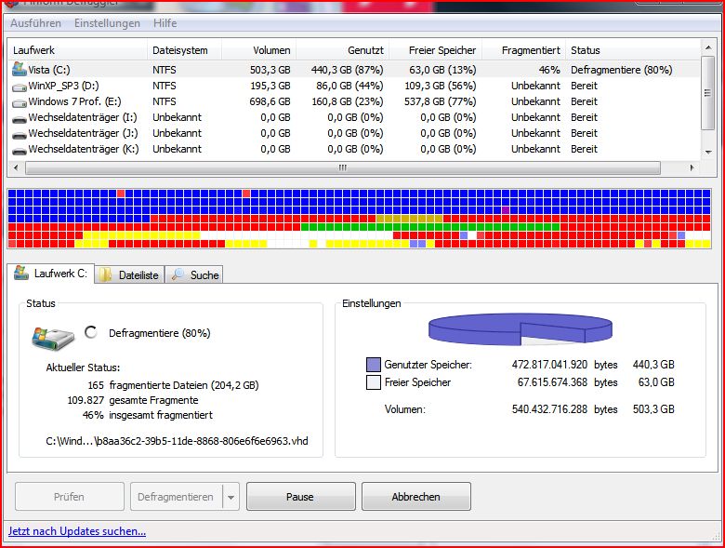
Task: Click the 109.827 gesamte Fragmente line
Action: coord(133,400)
